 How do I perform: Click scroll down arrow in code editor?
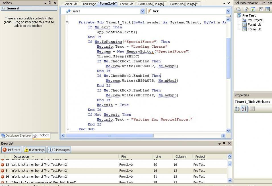tap(228, 131)
